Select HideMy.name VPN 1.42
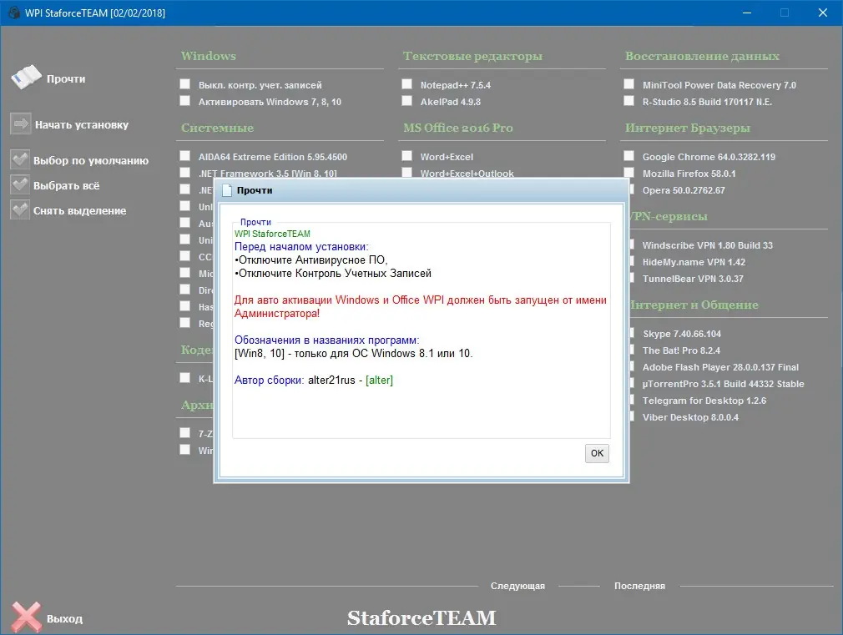 (694, 262)
